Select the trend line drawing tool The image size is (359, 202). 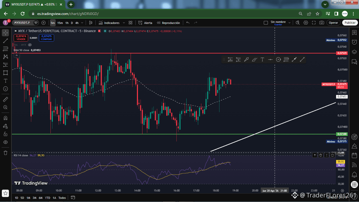[x=6, y=41]
